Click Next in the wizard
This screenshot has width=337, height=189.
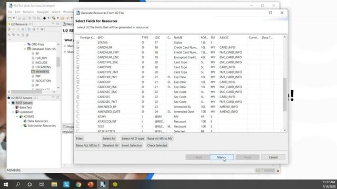222,157
